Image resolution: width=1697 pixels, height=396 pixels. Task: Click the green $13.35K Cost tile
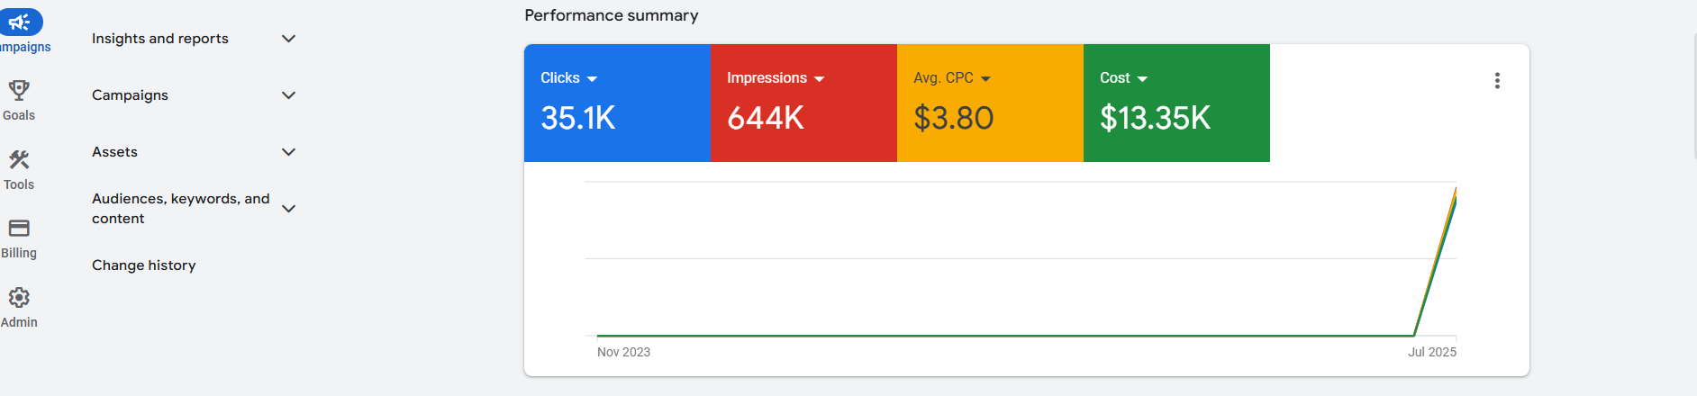click(x=1176, y=103)
